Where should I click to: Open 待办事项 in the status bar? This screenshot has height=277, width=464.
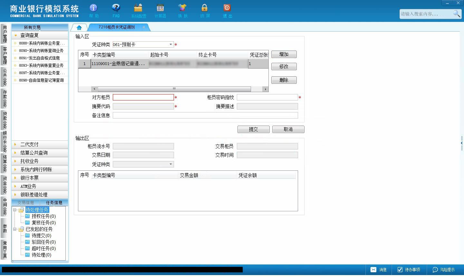[x=409, y=270]
